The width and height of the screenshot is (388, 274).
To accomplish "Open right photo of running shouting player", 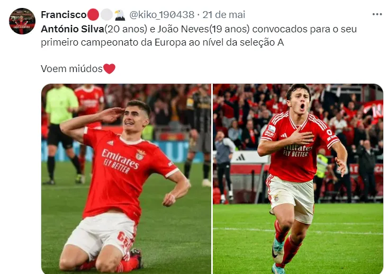I will click(x=298, y=179).
